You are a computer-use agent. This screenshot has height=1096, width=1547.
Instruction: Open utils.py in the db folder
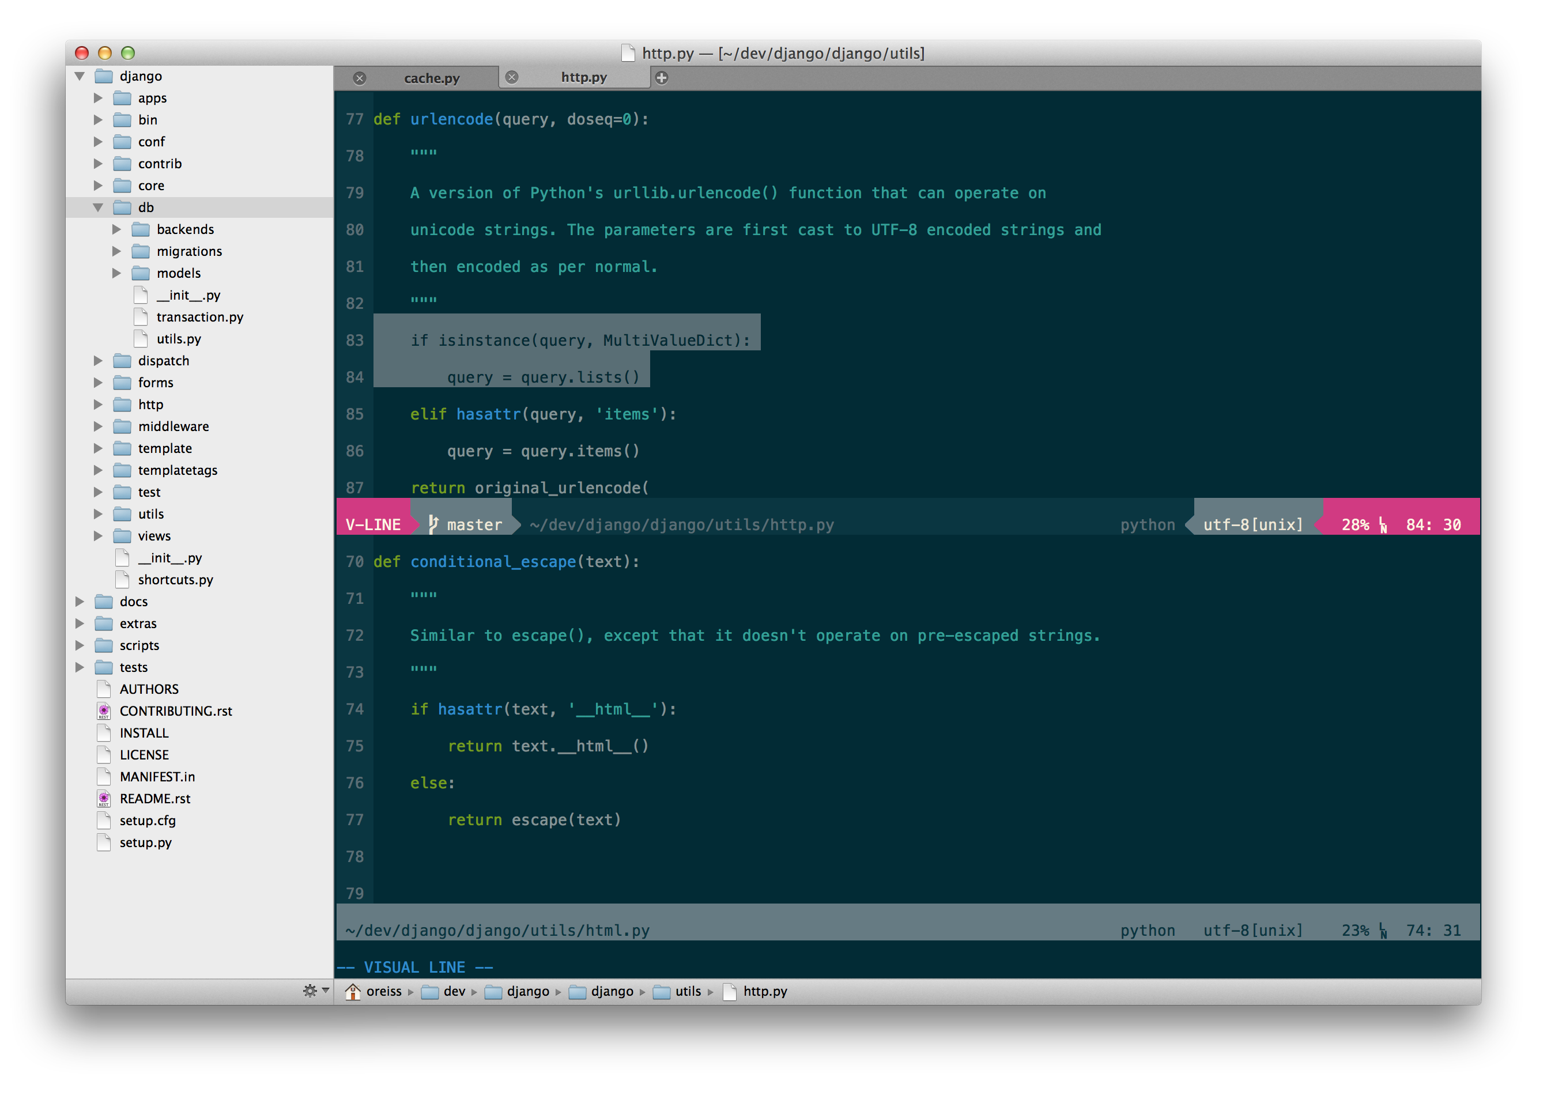[x=179, y=339]
